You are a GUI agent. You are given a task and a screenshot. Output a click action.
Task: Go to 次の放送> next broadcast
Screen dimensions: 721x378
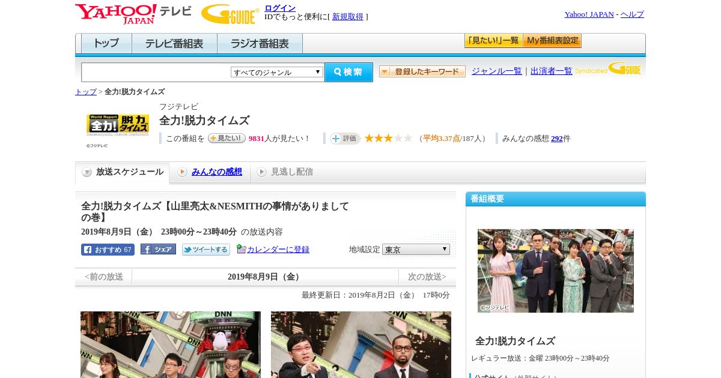click(x=427, y=277)
